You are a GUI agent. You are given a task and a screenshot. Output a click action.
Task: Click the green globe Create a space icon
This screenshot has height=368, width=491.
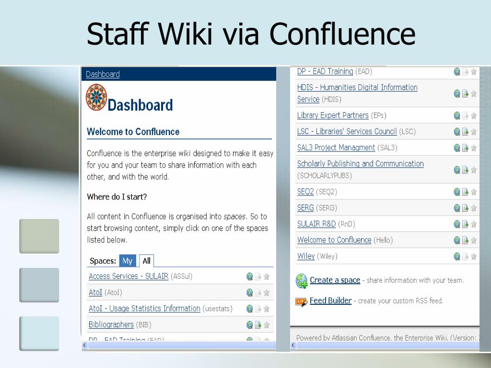[x=302, y=281]
